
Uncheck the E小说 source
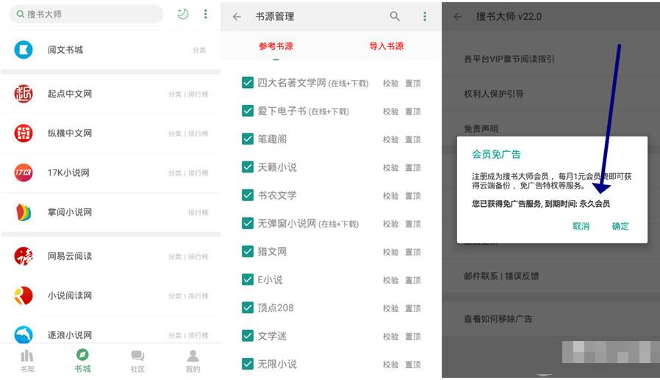coord(248,280)
